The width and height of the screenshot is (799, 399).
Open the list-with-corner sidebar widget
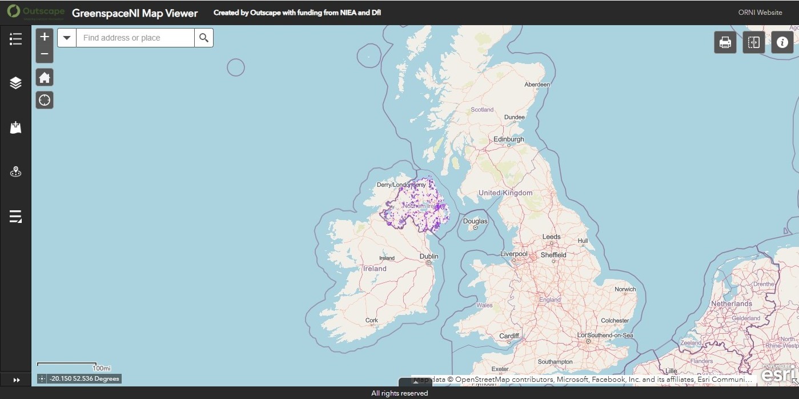tap(15, 217)
